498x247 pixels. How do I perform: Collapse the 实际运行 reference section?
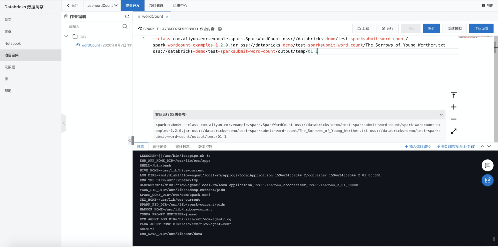tap(441, 115)
